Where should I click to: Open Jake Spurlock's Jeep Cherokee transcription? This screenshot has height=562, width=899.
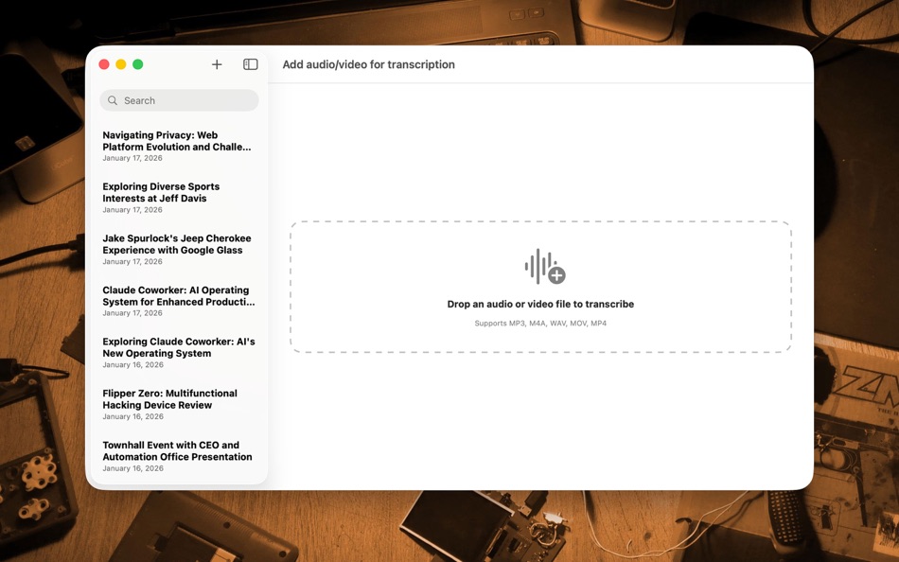click(176, 244)
